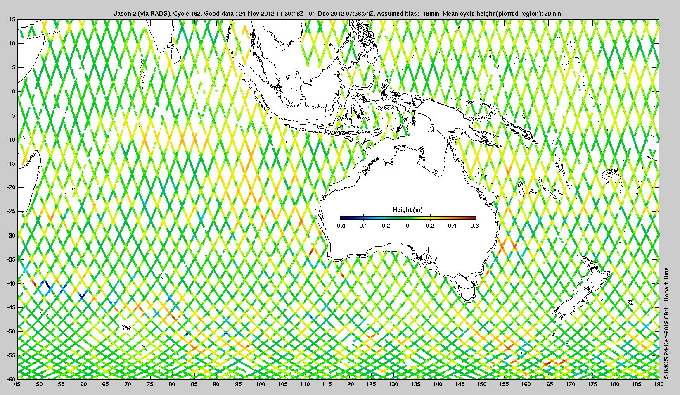This screenshot has height=395, width=680.
Task: Click latitude tick label -35
Action: [x=11, y=259]
